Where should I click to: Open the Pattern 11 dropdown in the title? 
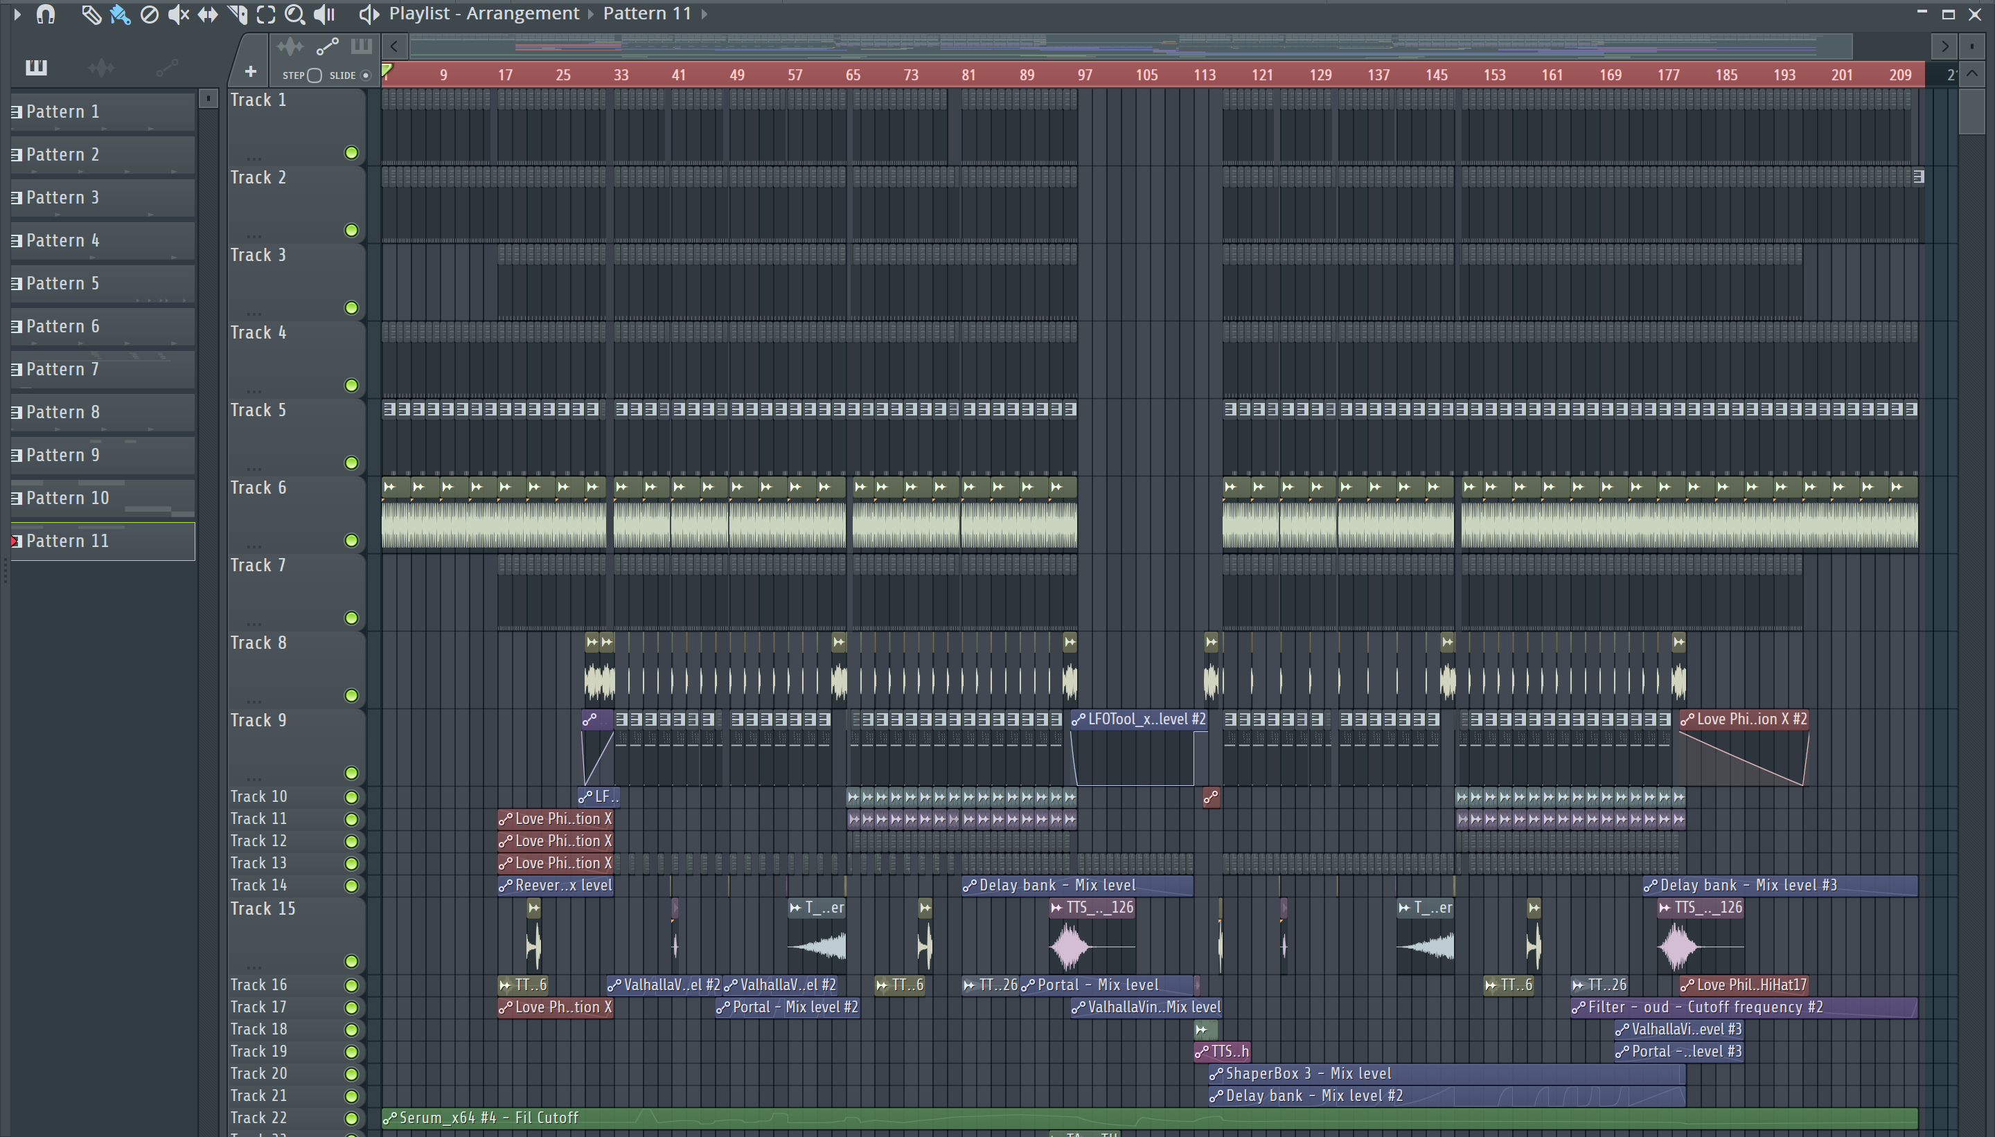pyautogui.click(x=648, y=13)
